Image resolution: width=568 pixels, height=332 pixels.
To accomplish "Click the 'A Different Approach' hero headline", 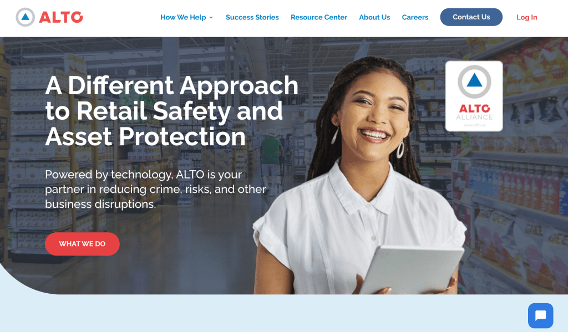I will point(172,111).
